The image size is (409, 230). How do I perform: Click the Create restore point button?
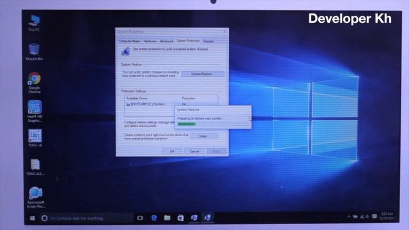click(x=204, y=136)
